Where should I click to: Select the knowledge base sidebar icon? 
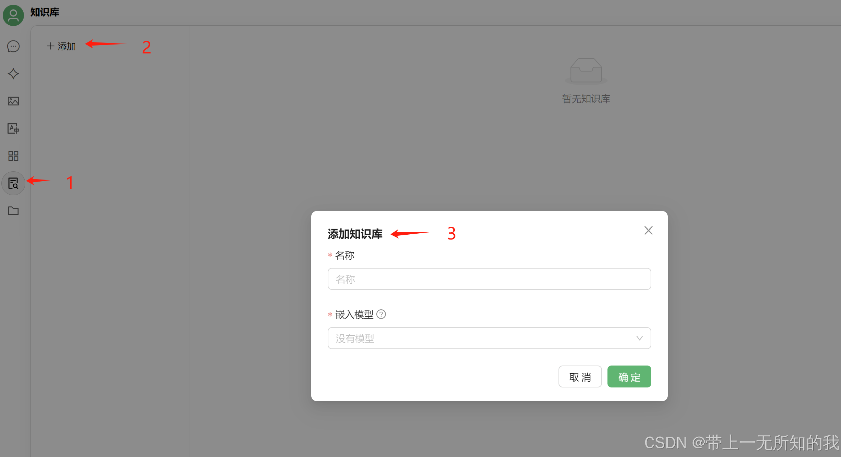pos(13,183)
